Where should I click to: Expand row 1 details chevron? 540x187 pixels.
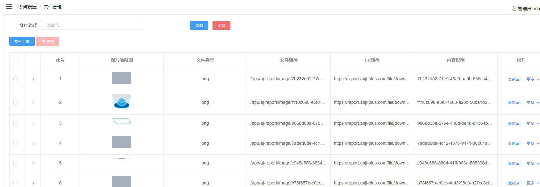[33, 79]
